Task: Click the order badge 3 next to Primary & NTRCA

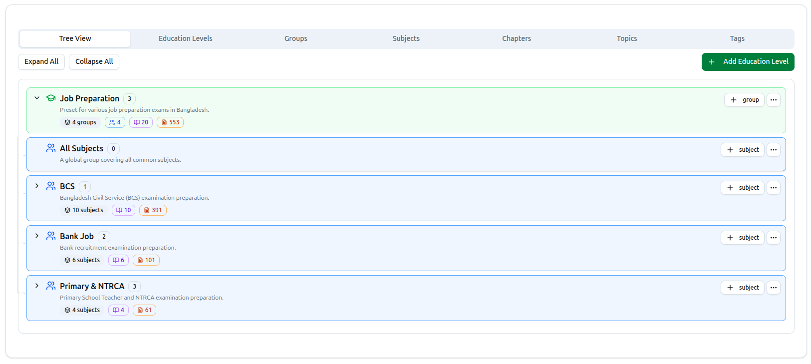Action: [134, 287]
